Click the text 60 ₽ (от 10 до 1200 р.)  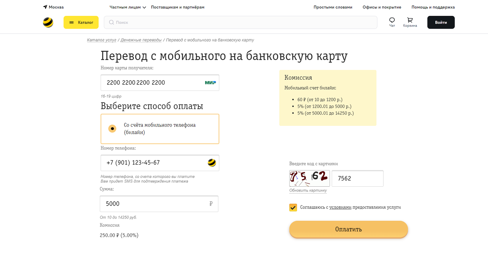coord(320,100)
